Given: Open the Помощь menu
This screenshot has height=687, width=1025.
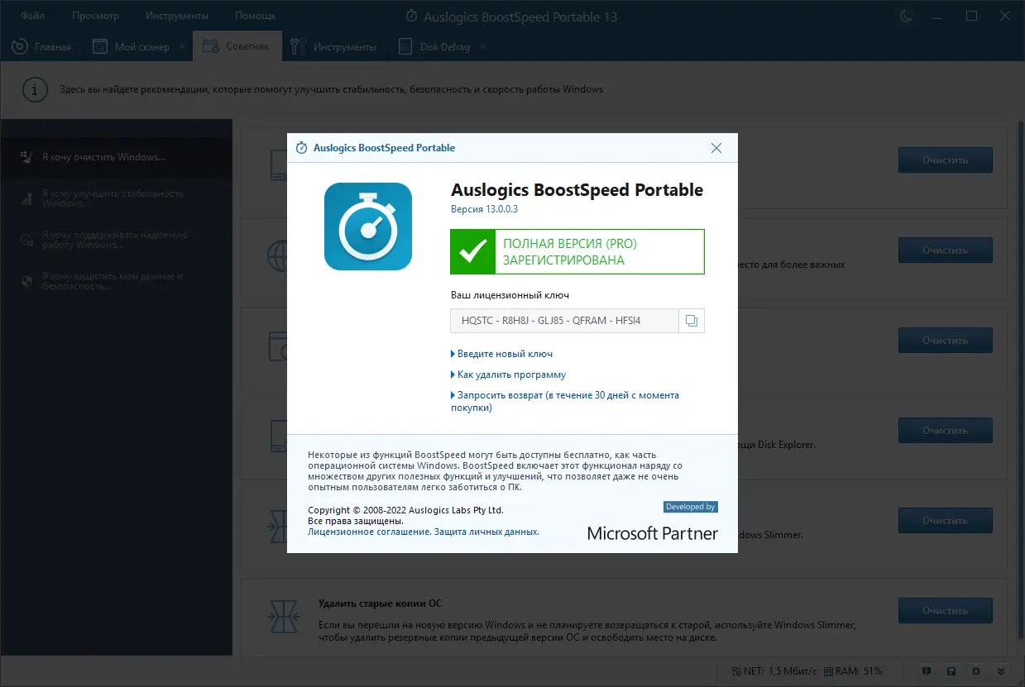Looking at the screenshot, I should (256, 16).
